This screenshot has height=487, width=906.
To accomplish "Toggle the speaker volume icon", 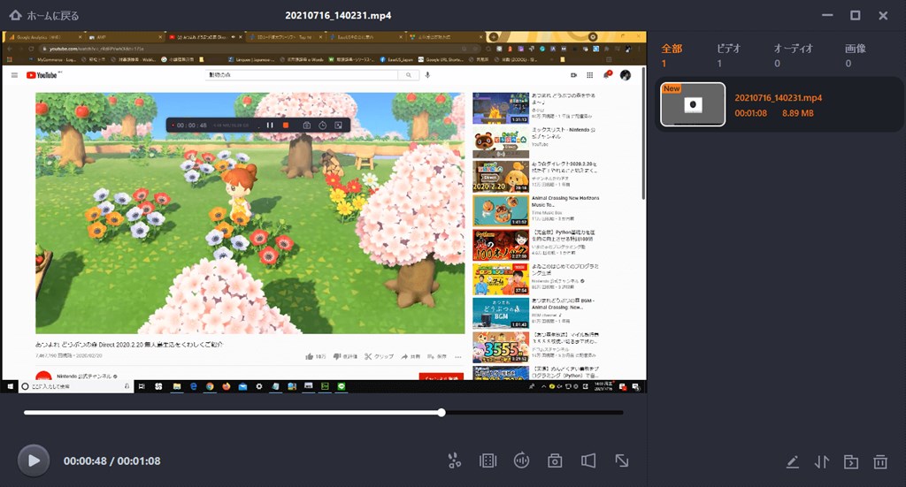I will click(x=588, y=460).
